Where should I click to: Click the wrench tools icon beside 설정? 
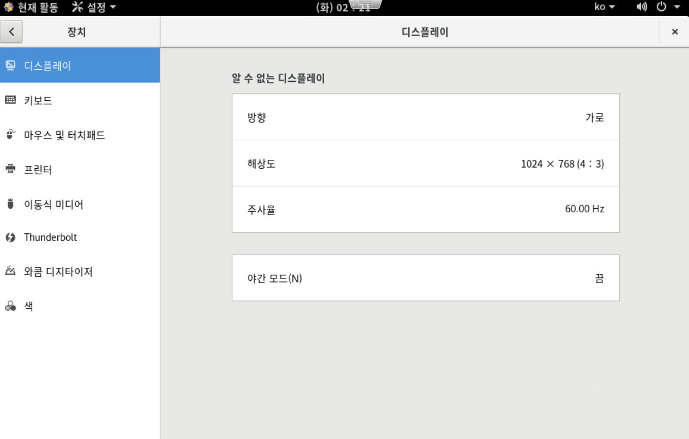pos(77,7)
